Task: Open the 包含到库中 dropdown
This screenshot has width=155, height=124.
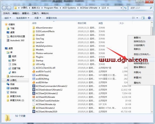Action: pos(23,18)
